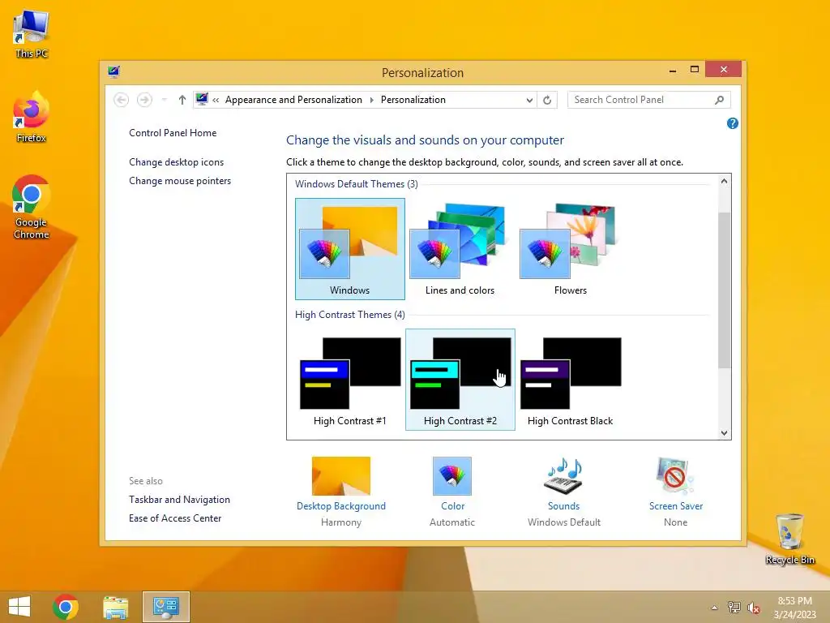Viewport: 830px width, 623px height.
Task: Open the Sounds settings icon
Action: pyautogui.click(x=564, y=475)
